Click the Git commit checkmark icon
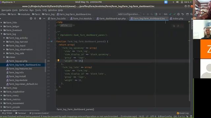This screenshot has width=211, height=118. click(x=174, y=14)
